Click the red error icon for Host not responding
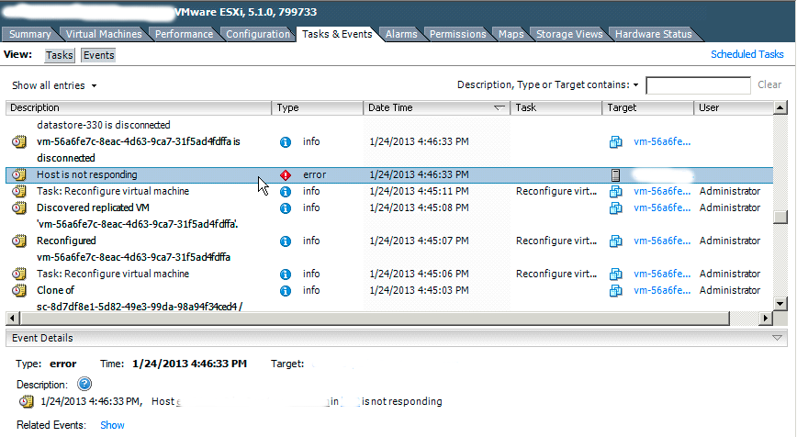Viewport: 797px width, 437px height. [x=285, y=174]
